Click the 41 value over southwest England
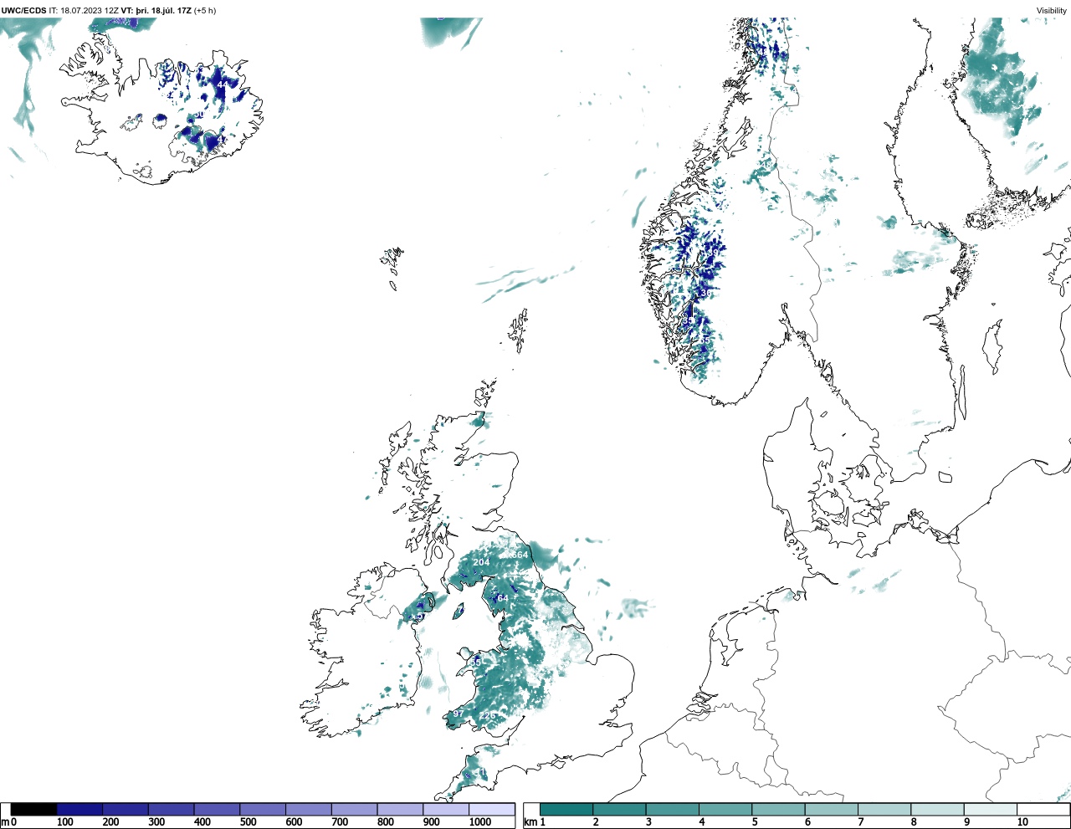The image size is (1071, 829). pos(480,772)
